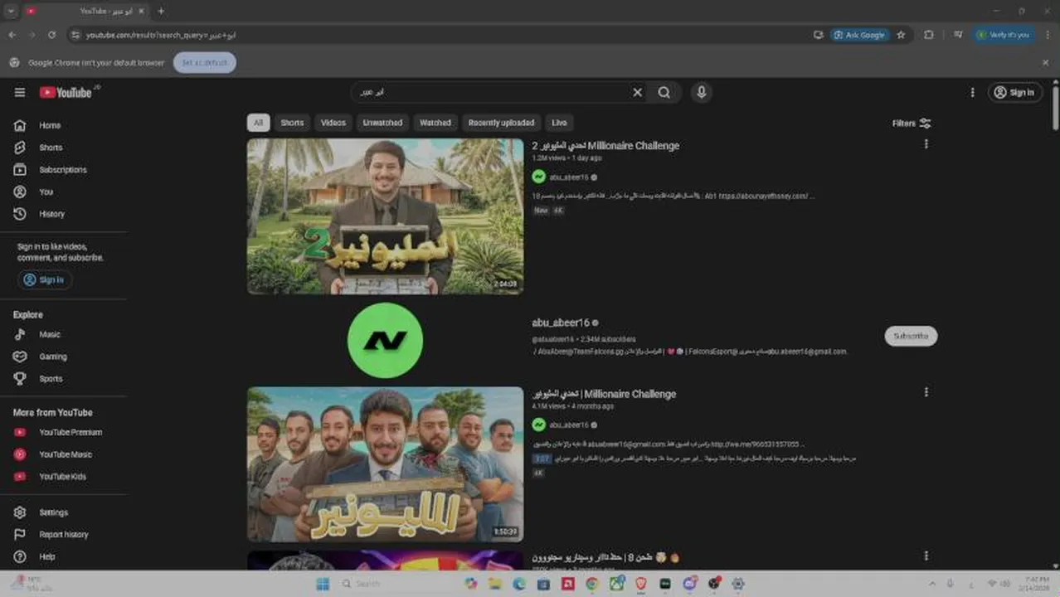Screen dimensions: 1060x597
Task: Open the Chrome three-dot menu
Action: click(1047, 35)
